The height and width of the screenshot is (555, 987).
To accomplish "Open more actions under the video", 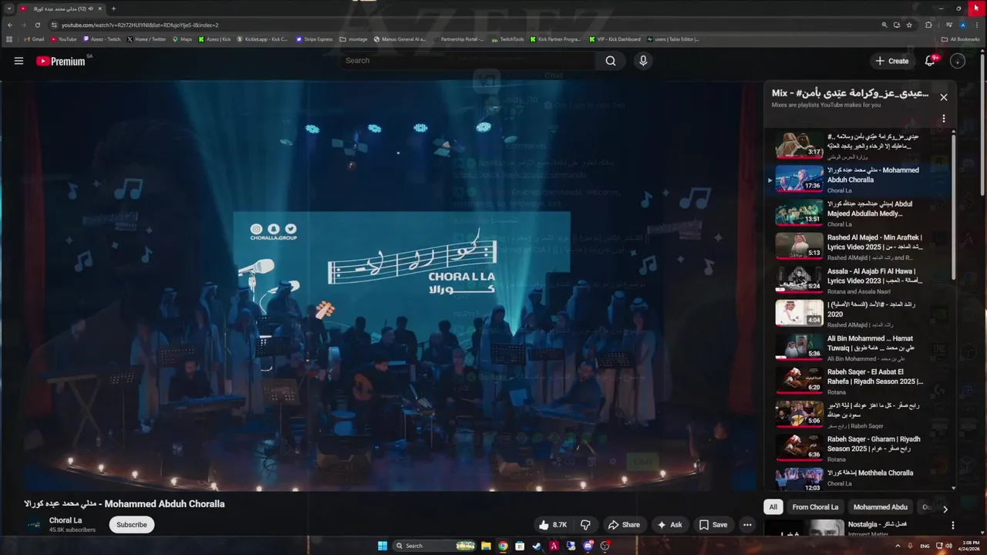I will tap(747, 525).
